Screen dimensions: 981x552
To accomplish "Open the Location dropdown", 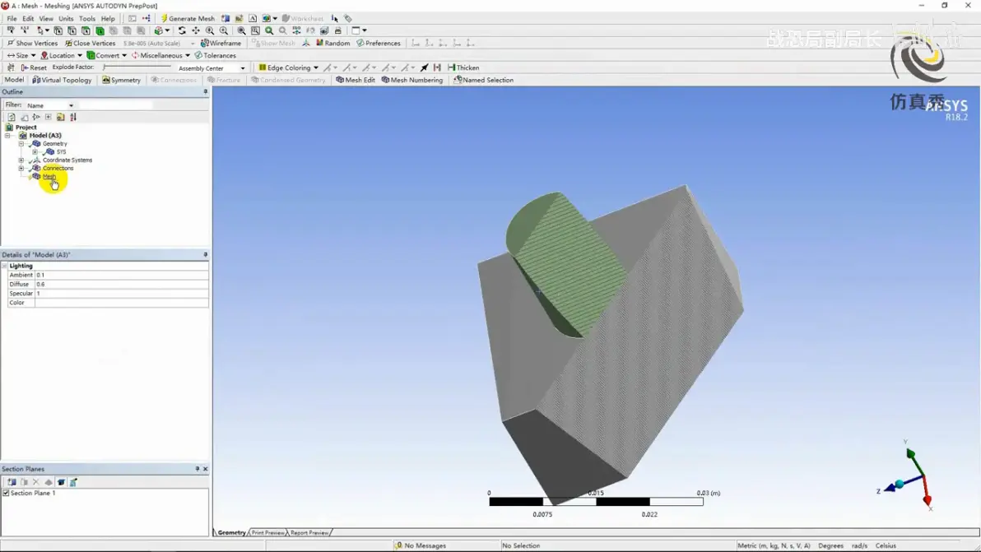I will pos(61,56).
